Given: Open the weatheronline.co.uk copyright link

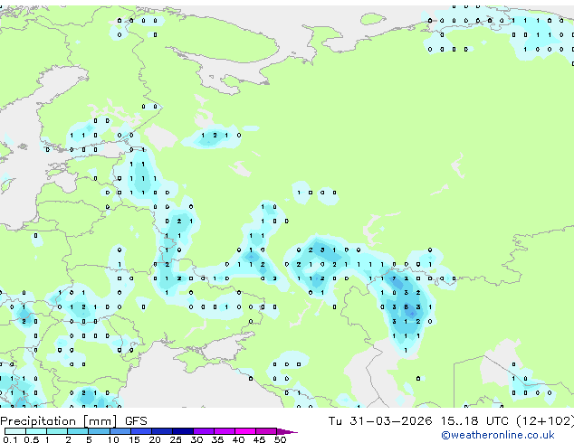Looking at the screenshot, I should coord(497,435).
